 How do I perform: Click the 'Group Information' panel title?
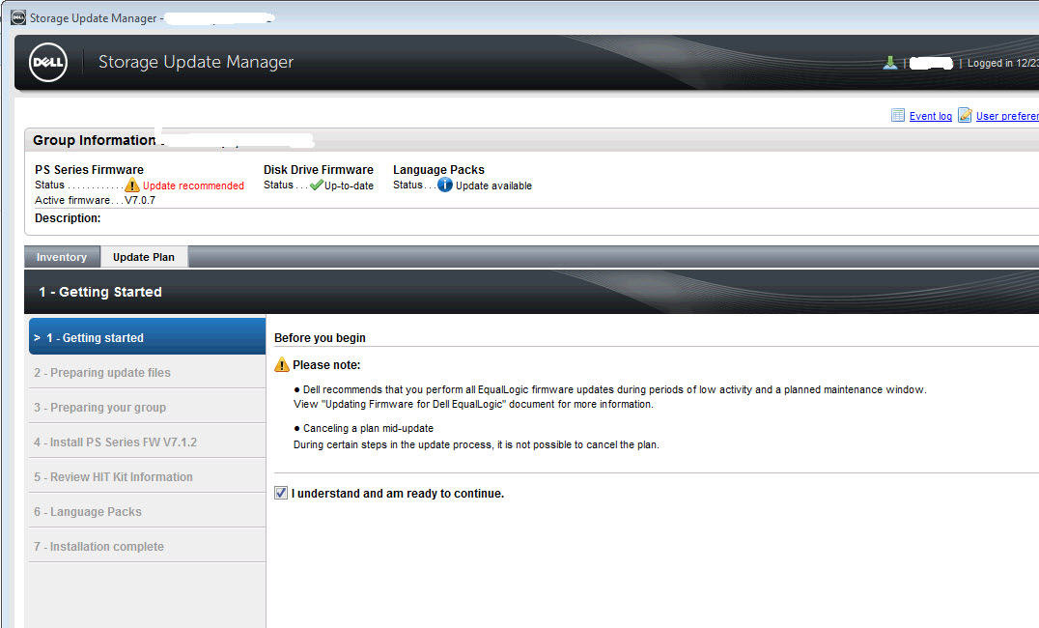[x=95, y=140]
